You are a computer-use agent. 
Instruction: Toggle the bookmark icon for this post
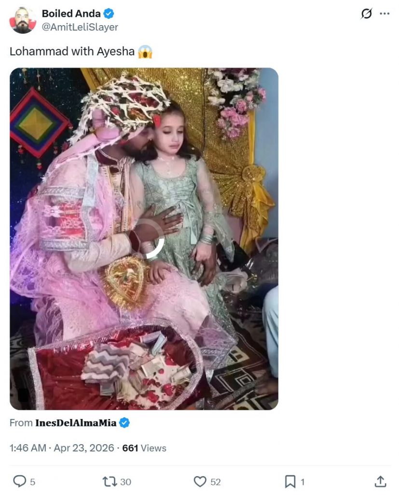pyautogui.click(x=290, y=481)
